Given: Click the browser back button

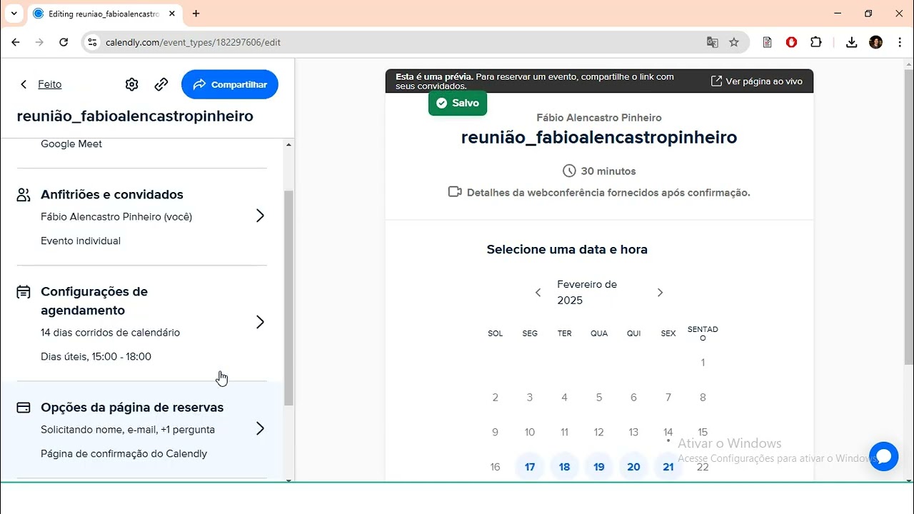Looking at the screenshot, I should [16, 42].
